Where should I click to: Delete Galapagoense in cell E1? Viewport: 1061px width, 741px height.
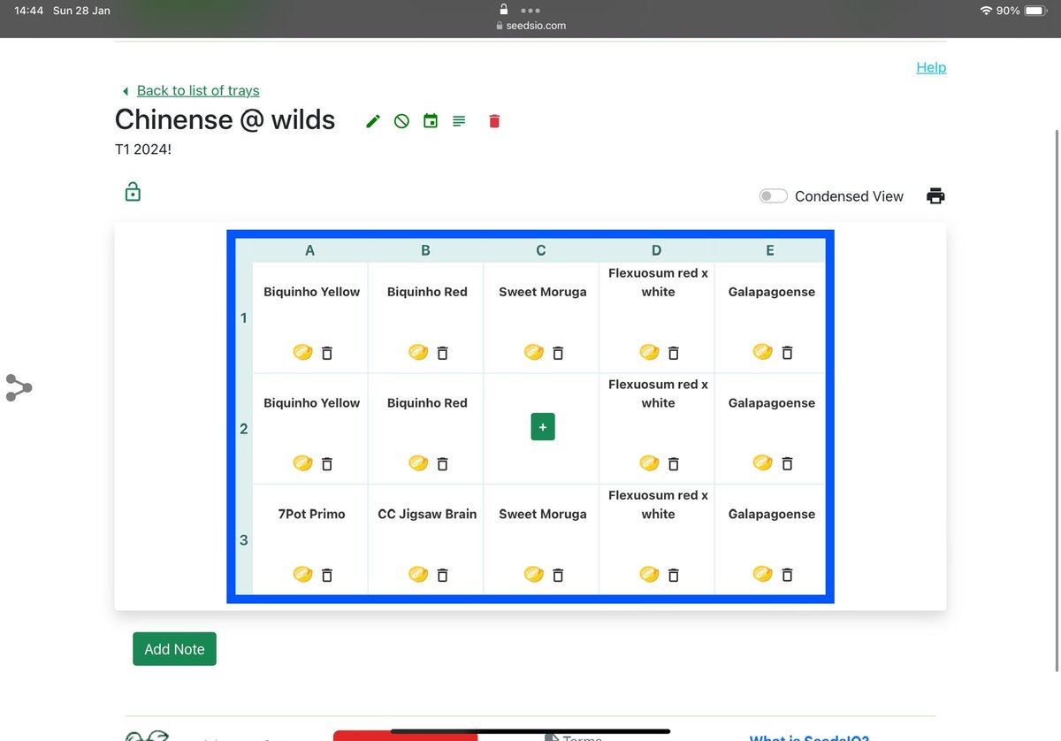pyautogui.click(x=788, y=353)
